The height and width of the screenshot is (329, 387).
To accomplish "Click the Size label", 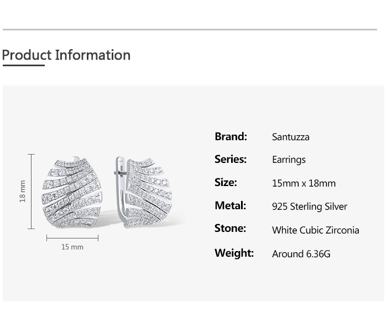I will tap(226, 183).
